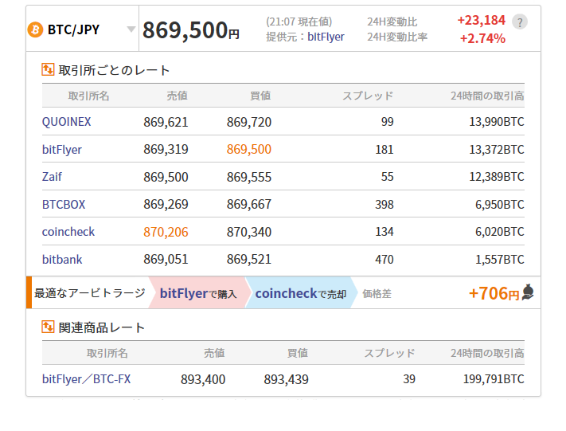Select the Zaif exchange link

tap(52, 177)
